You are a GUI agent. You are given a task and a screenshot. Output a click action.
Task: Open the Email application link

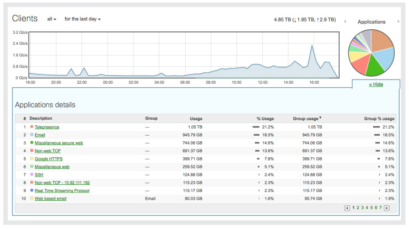40,135
